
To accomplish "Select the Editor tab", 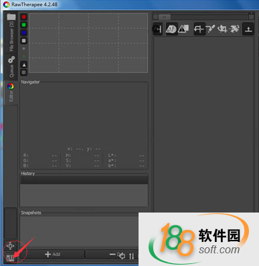I will (x=11, y=92).
